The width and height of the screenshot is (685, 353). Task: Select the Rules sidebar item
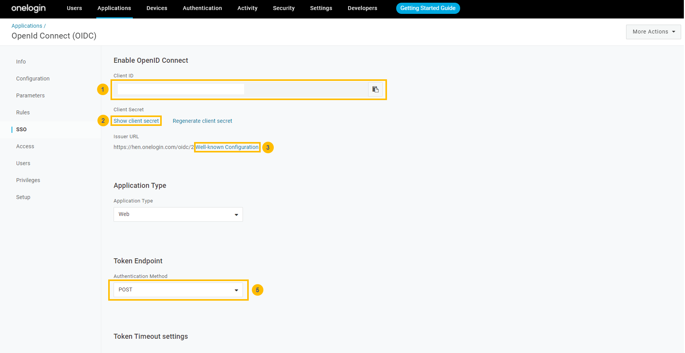coord(23,112)
